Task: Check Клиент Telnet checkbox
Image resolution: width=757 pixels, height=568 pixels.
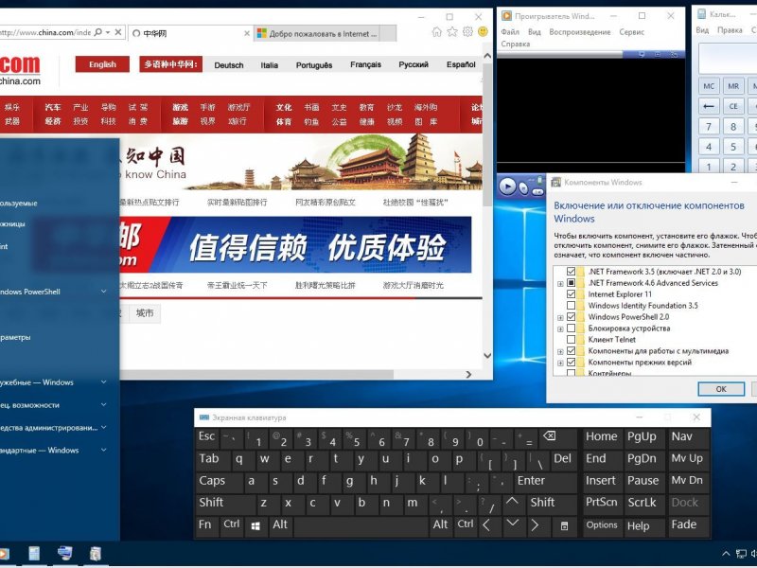Action: coord(572,340)
